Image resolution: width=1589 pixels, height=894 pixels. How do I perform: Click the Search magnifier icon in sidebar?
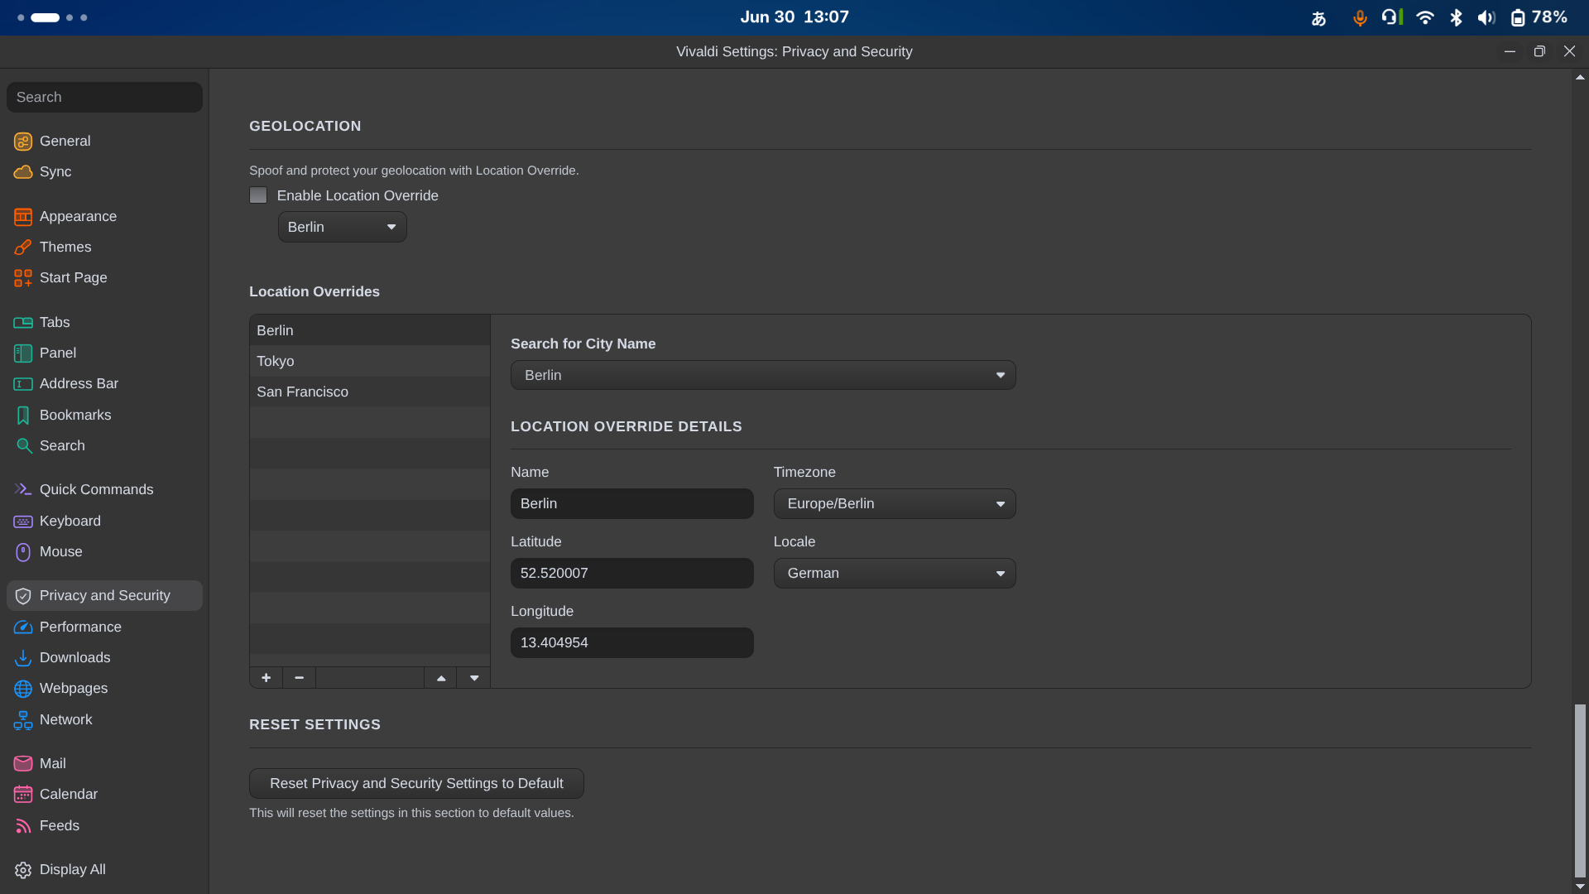click(23, 446)
